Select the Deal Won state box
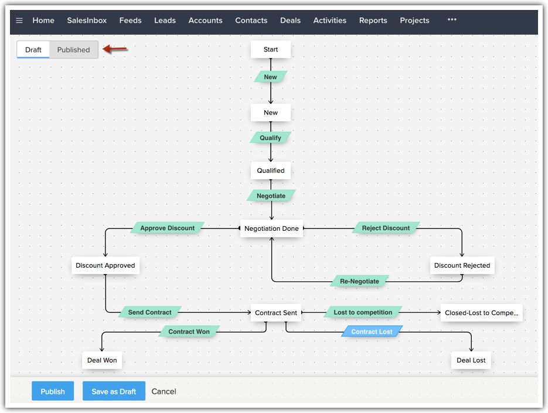This screenshot has width=548, height=413. [x=102, y=360]
